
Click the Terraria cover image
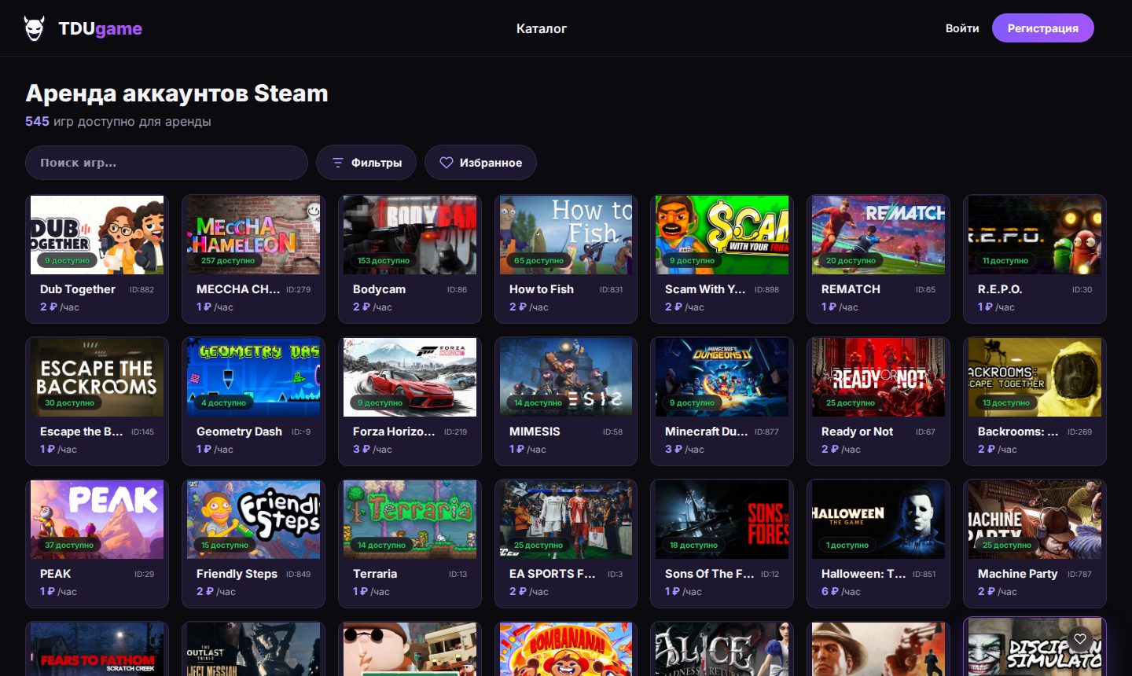point(410,520)
